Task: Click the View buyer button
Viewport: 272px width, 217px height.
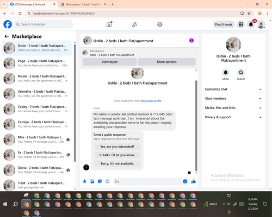Action: point(109,62)
